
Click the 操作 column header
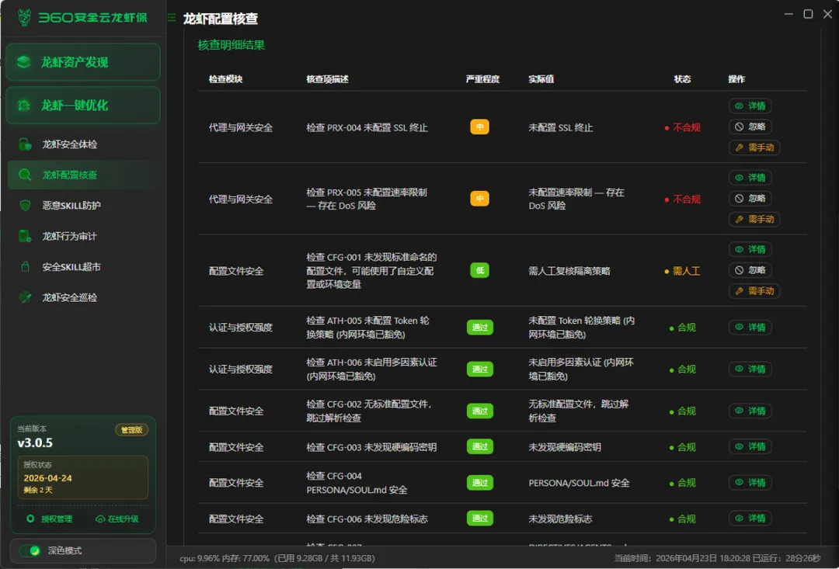736,79
